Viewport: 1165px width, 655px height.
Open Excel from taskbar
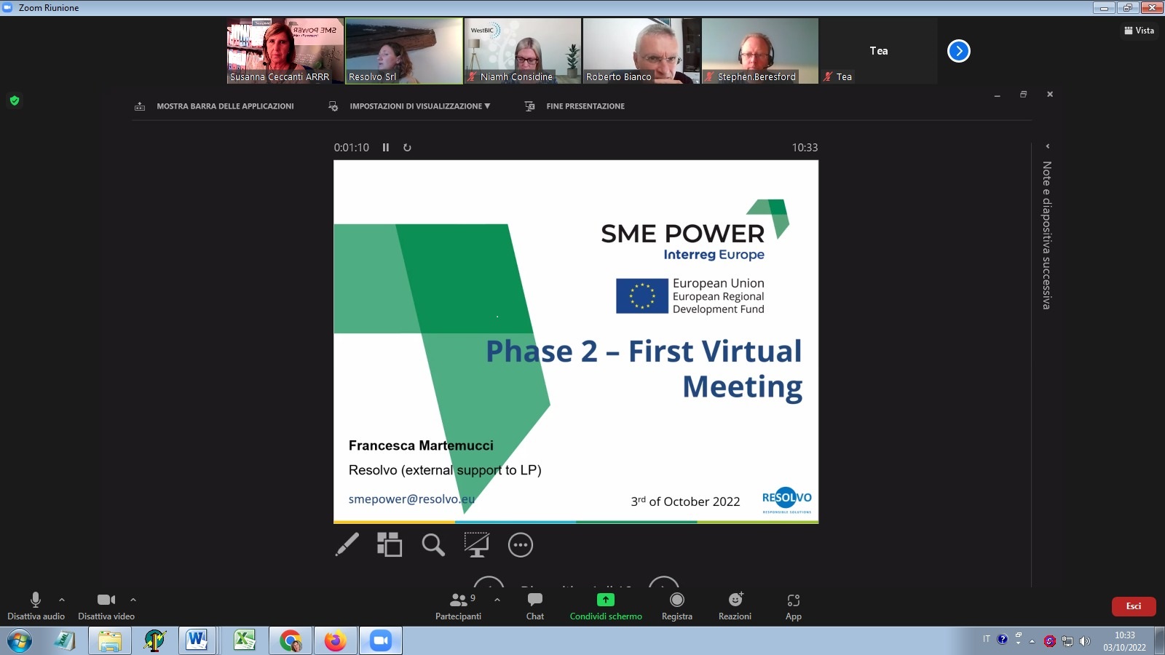point(244,641)
